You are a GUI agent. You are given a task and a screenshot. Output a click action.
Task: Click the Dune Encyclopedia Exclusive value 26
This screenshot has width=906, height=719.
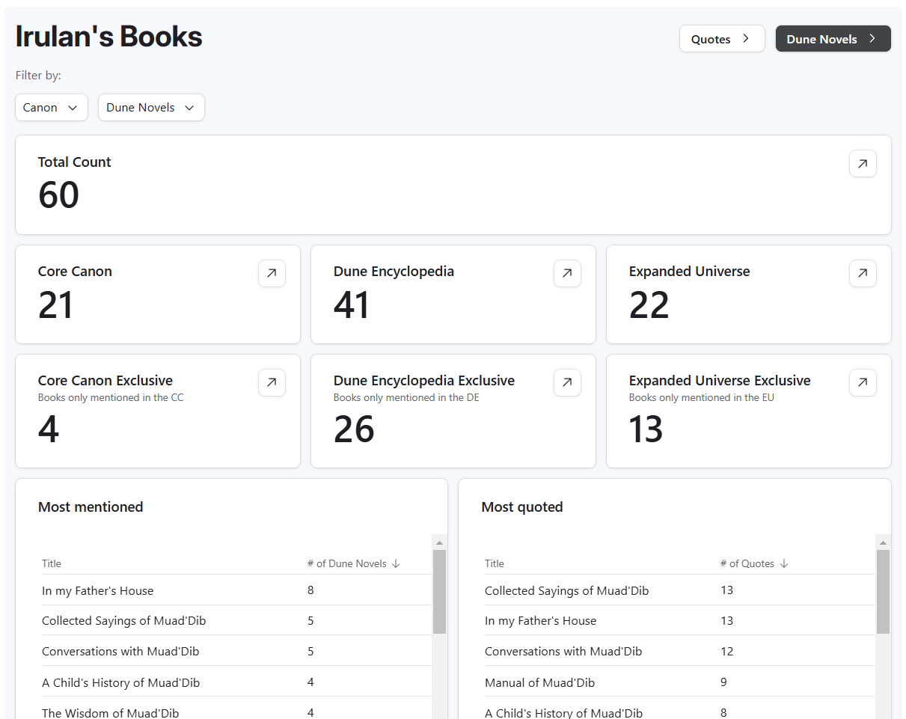click(x=354, y=429)
